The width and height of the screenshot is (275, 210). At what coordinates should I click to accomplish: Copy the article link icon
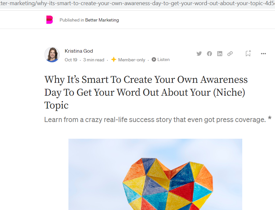(230, 54)
